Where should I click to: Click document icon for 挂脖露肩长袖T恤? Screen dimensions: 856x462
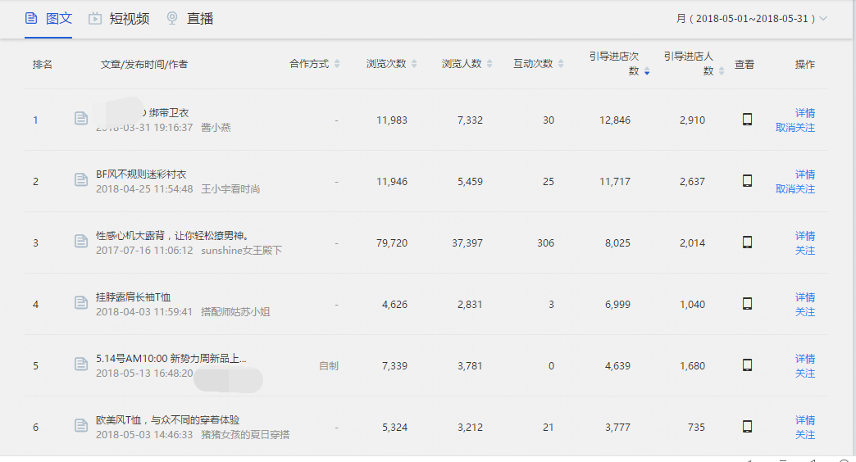(x=81, y=302)
